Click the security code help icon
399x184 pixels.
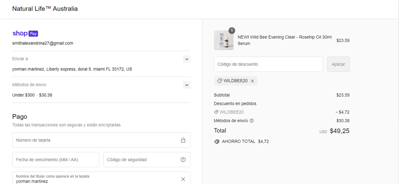point(183,160)
